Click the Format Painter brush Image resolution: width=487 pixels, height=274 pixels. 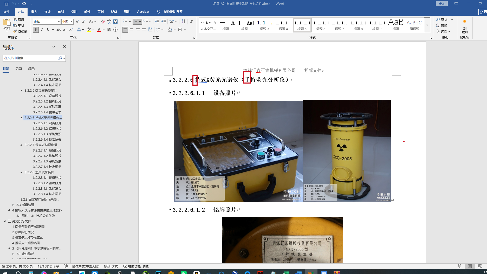click(x=20, y=31)
